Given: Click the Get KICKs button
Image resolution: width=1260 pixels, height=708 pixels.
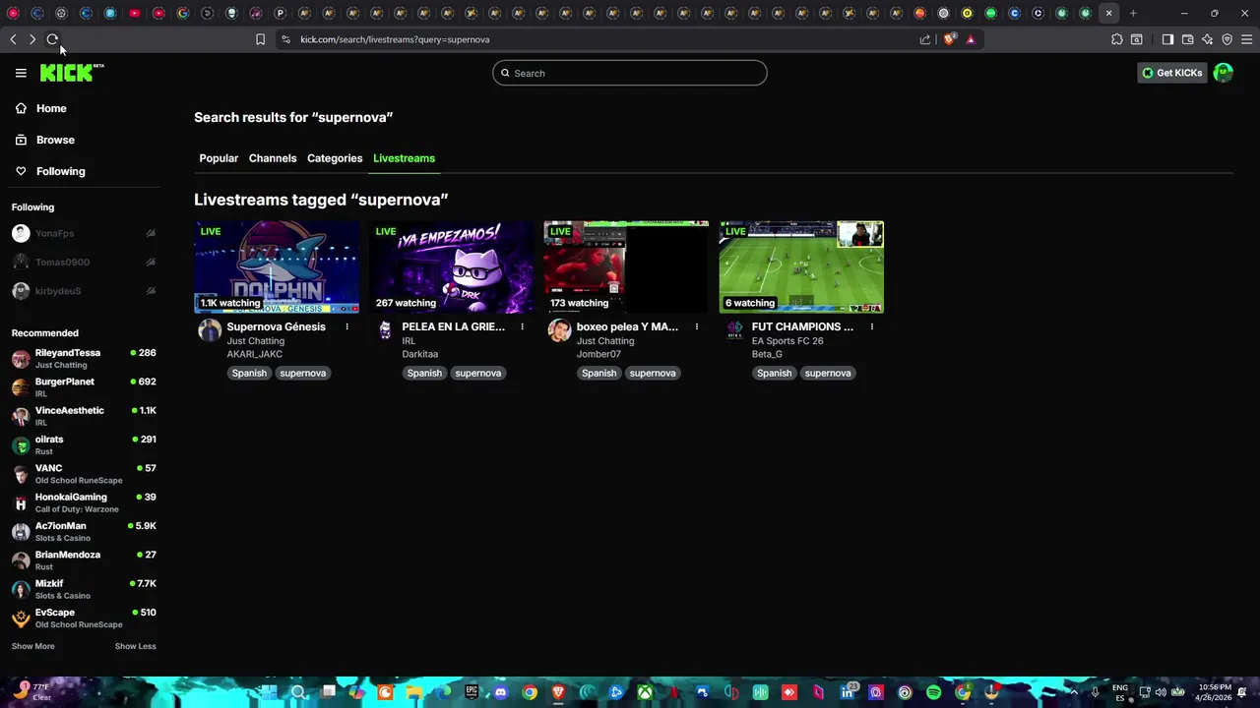Looking at the screenshot, I should (x=1171, y=73).
